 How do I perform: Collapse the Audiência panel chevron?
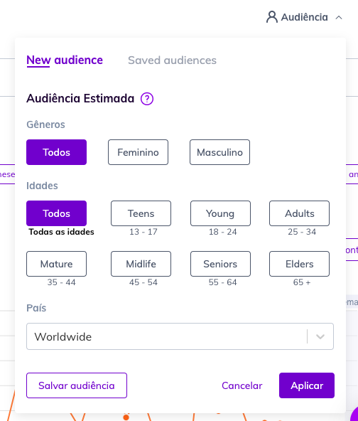339,18
